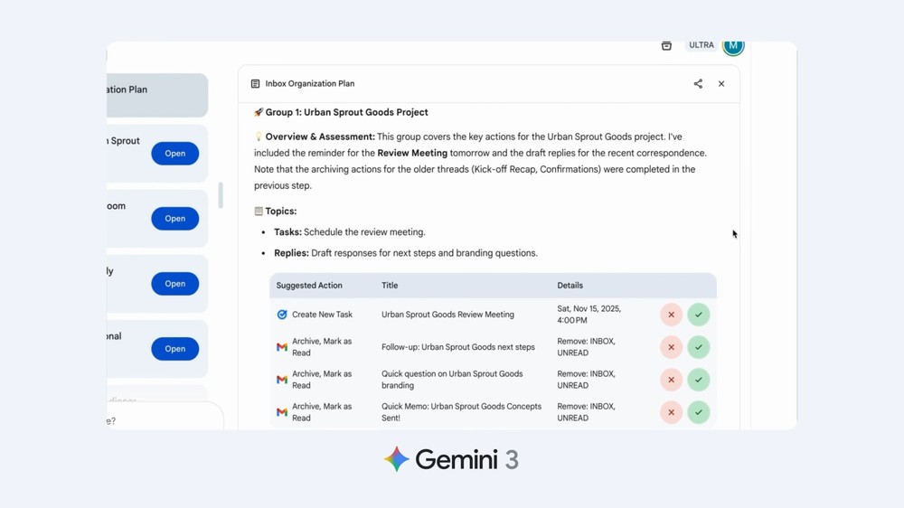Open the ULTRA plan badge
Viewport: 904px width, 508px height.
click(x=702, y=45)
